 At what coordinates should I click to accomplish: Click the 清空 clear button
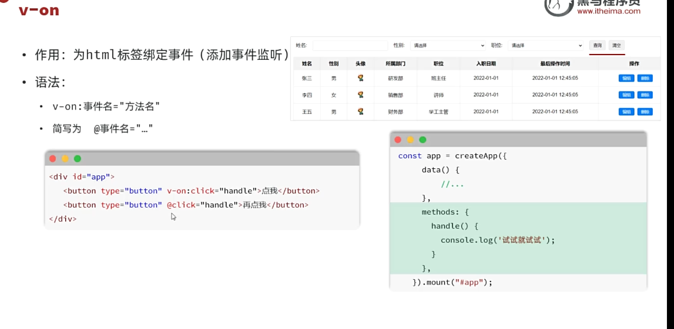click(616, 45)
